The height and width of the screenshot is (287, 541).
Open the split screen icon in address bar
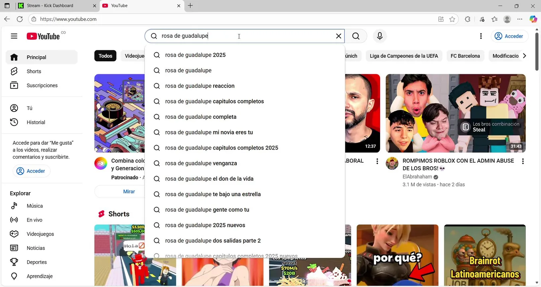(x=441, y=19)
